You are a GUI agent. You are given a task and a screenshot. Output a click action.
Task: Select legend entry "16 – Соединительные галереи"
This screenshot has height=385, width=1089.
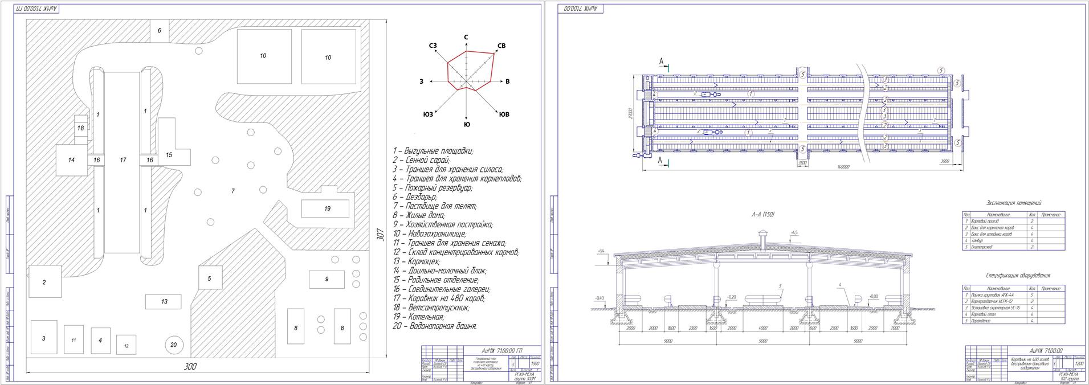tap(441, 289)
